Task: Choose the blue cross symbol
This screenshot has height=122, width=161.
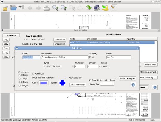Action: pos(62,83)
